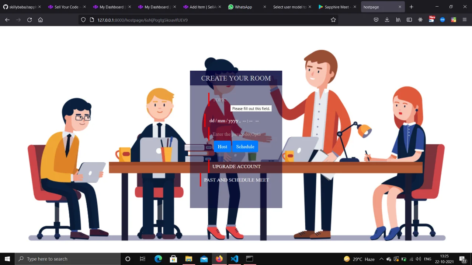The height and width of the screenshot is (265, 472).
Task: Bookmark this page with the star
Action: (333, 20)
